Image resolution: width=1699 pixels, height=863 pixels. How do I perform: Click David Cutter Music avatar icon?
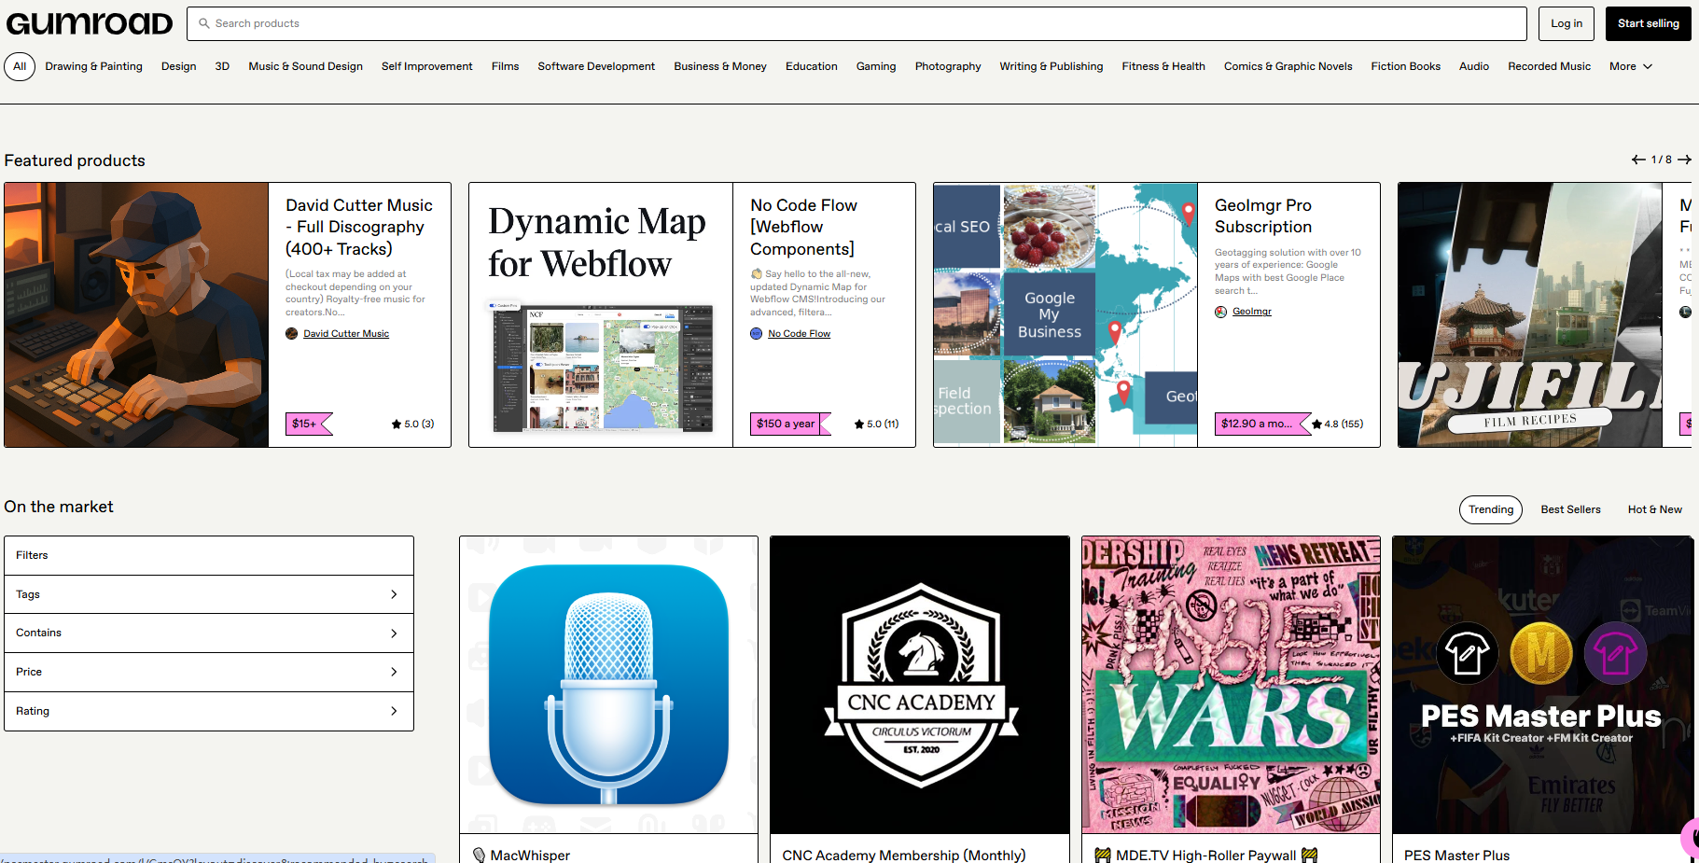click(292, 334)
